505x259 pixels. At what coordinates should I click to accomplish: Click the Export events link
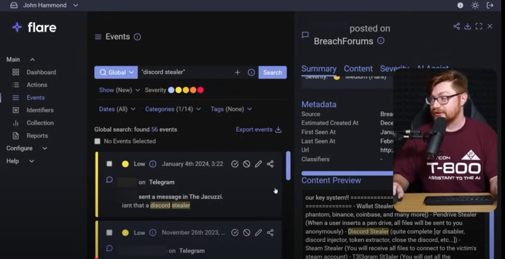[x=259, y=129]
